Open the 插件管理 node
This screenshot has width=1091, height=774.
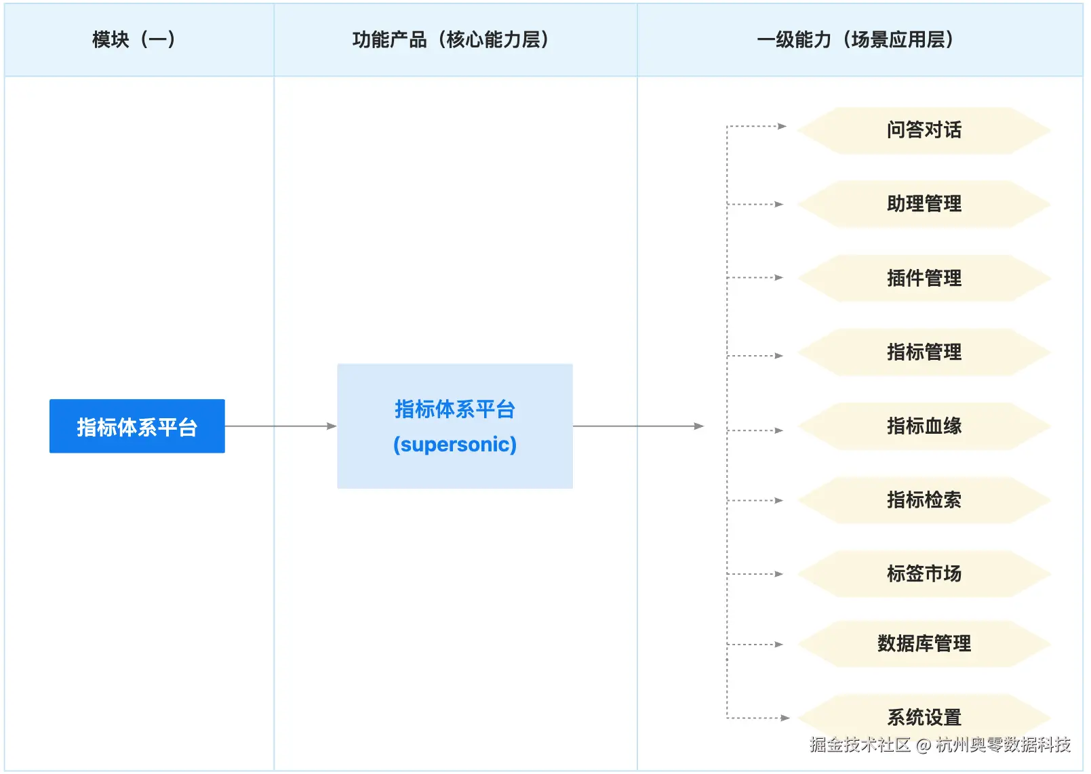point(925,278)
